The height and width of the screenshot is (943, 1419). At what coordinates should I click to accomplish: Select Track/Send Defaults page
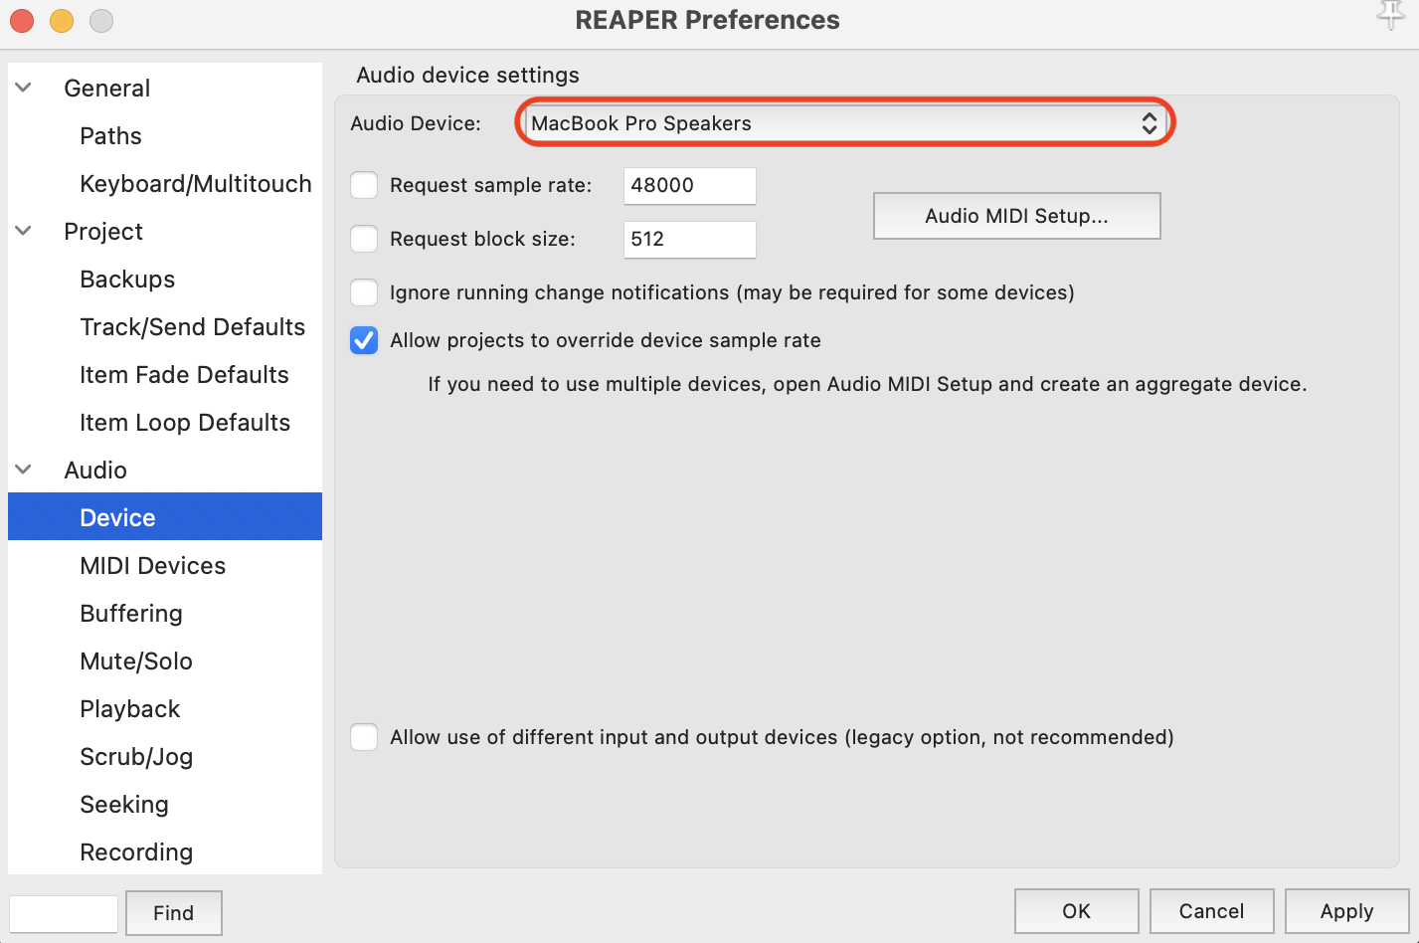193,326
